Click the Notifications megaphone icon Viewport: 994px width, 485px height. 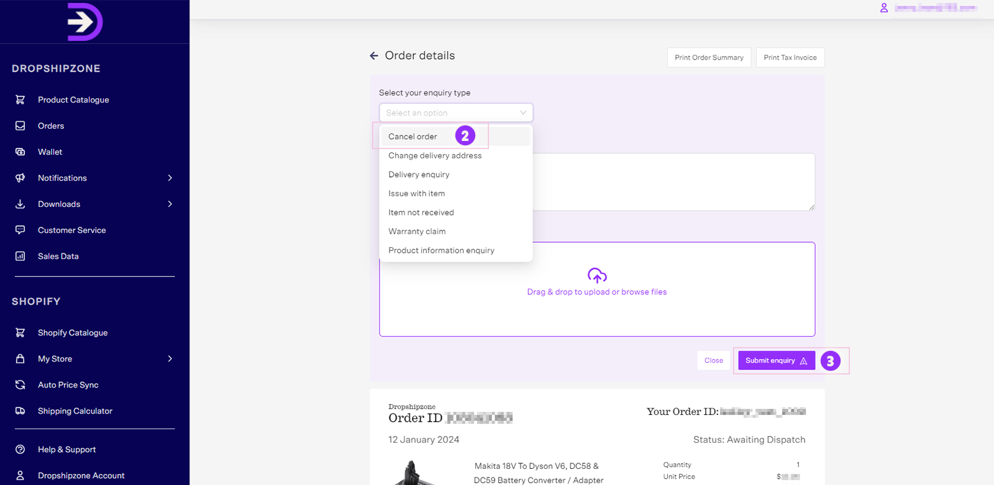(x=20, y=178)
